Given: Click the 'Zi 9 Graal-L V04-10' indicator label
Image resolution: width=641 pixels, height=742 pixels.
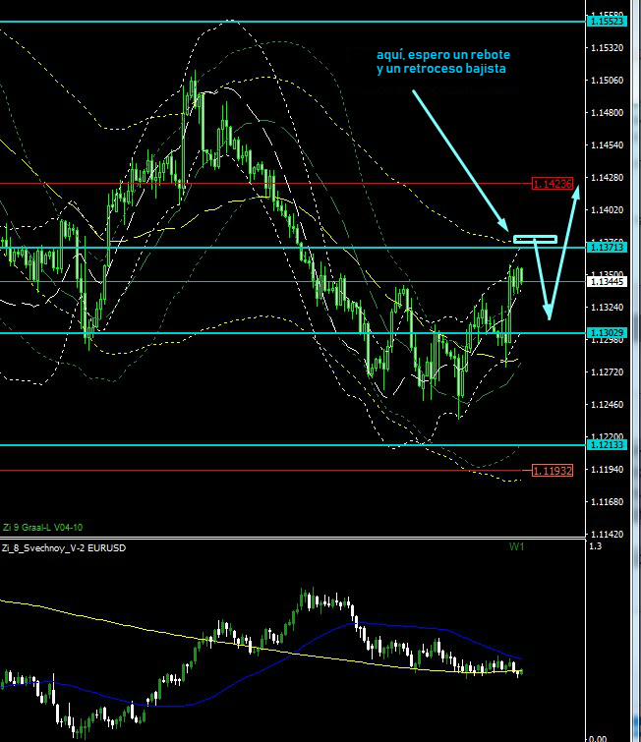Looking at the screenshot, I should pos(42,526).
